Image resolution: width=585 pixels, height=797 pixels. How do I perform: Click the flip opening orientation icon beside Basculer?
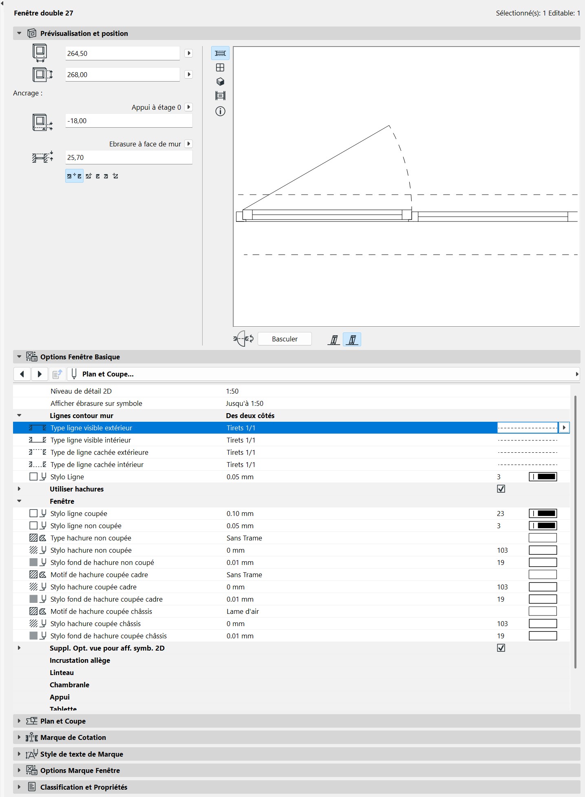click(244, 339)
